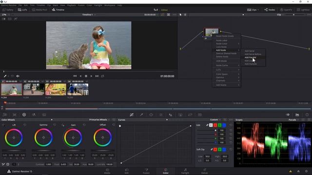This screenshot has width=312, height=175.
Task: Switch to the Fairlight page
Action: point(185,171)
